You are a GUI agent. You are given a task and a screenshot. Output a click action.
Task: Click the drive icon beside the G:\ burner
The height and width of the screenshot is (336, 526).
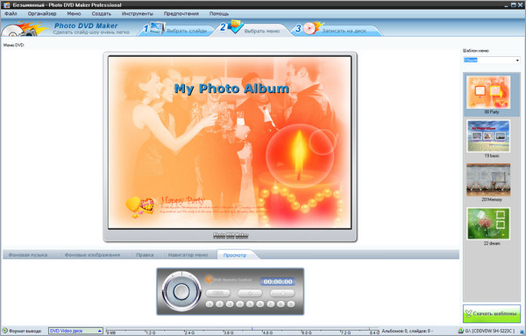[x=461, y=332]
